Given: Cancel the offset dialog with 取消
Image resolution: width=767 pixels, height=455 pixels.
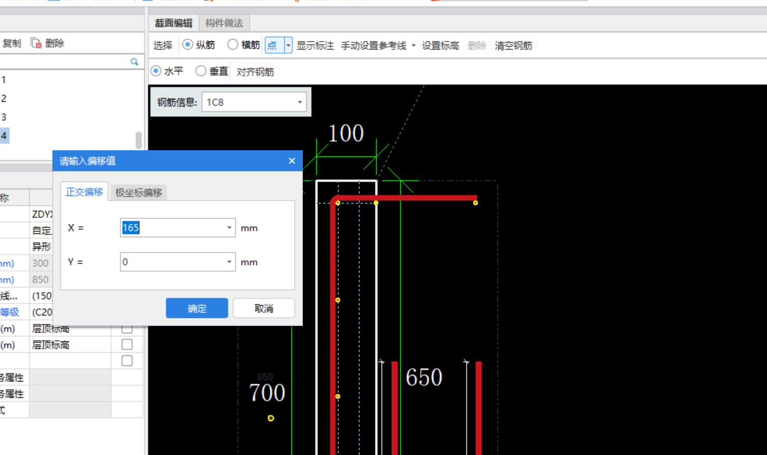Looking at the screenshot, I should point(264,308).
